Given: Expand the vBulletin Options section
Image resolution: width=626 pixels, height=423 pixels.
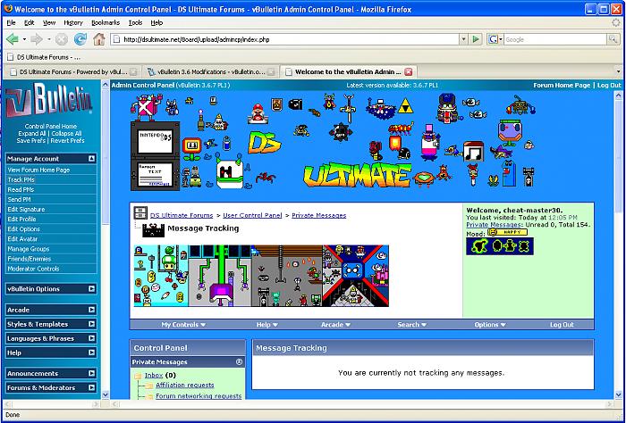Looking at the screenshot, I should click(x=91, y=288).
